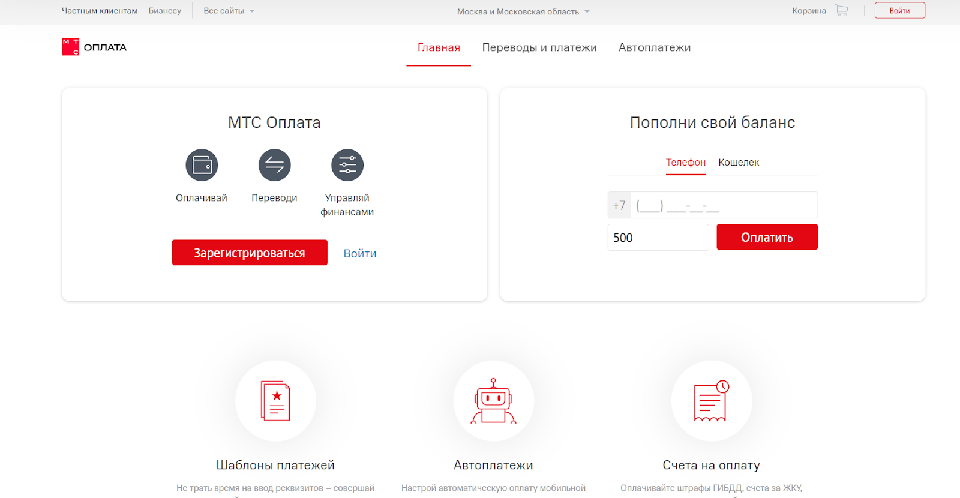This screenshot has height=498, width=960.
Task: Click the Управляй финансами sliders icon
Action: pyautogui.click(x=347, y=165)
